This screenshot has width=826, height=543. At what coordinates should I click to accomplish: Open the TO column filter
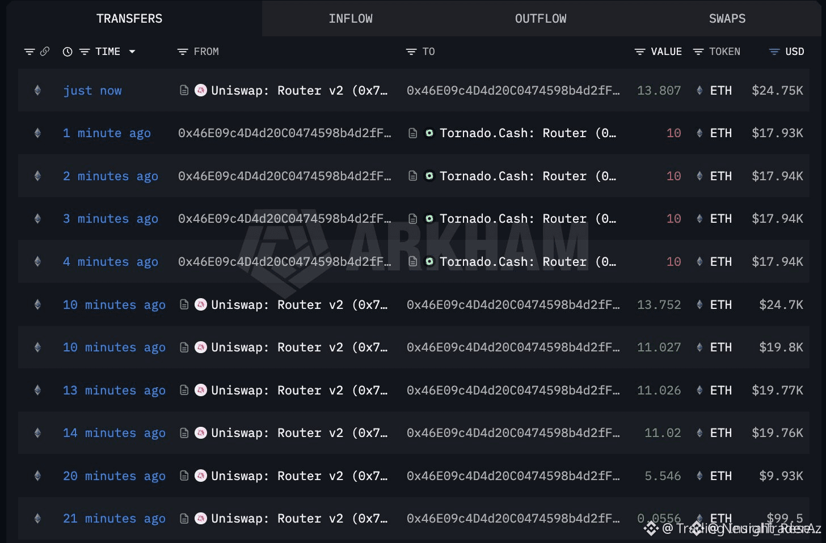pos(411,52)
